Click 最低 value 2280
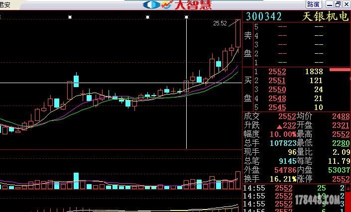This screenshot has width=351, height=212. tap(341, 143)
